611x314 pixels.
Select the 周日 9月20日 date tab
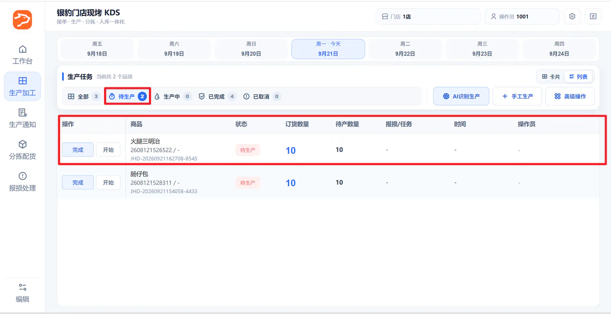coord(251,49)
